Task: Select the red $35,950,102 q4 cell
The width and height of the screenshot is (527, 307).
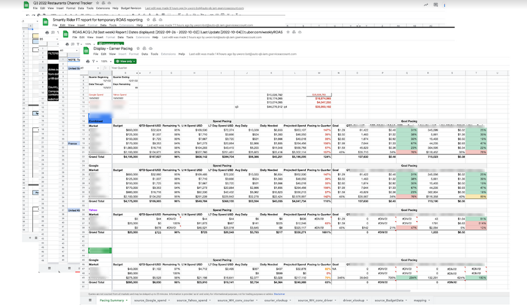Action: tap(319, 106)
